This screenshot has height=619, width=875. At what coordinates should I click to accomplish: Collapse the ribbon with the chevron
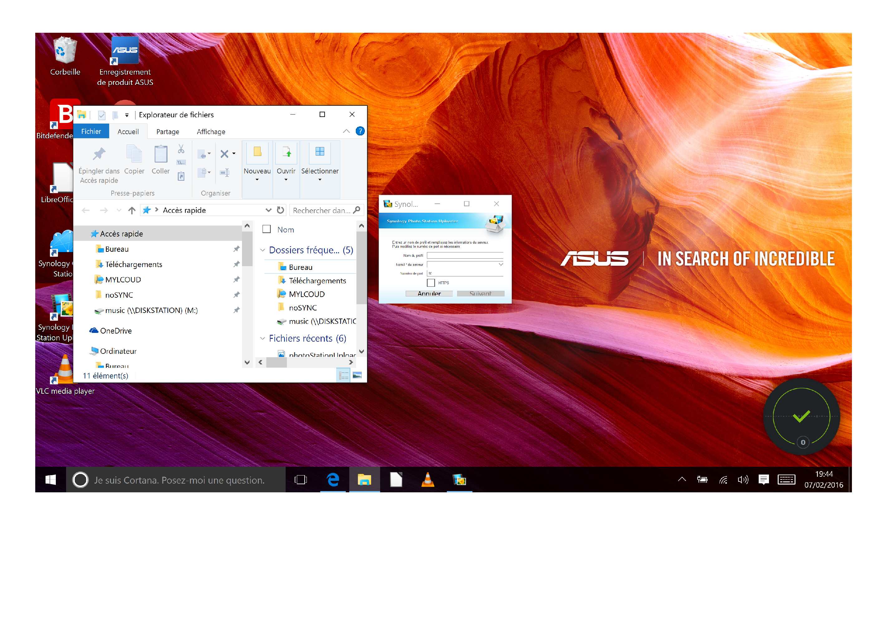tap(346, 131)
